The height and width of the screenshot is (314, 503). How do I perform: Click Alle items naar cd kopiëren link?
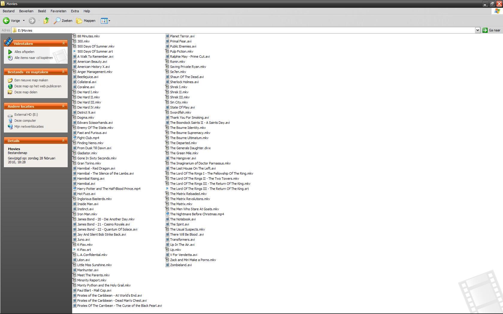[x=34, y=58]
